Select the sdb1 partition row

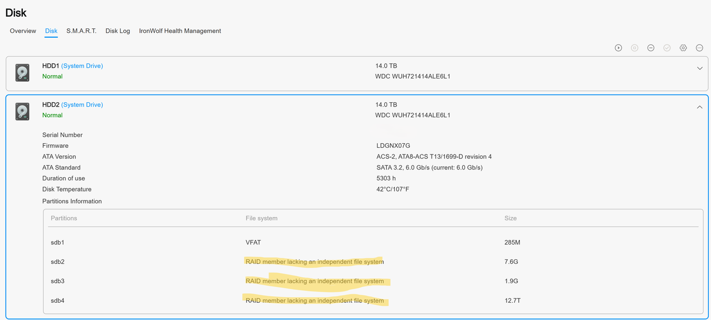(373, 242)
